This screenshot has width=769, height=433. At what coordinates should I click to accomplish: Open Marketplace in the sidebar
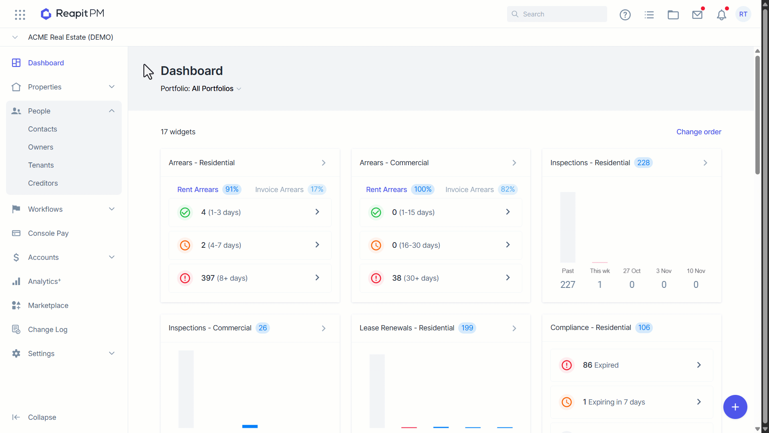48,306
